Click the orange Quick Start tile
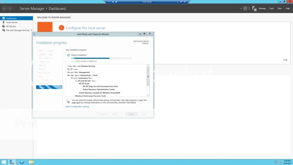Image resolution: width=293 pixels, height=165 pixels. 45,27
